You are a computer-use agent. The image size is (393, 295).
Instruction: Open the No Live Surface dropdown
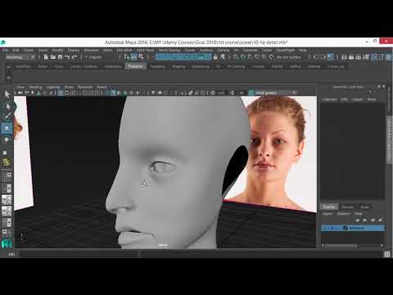(289, 57)
